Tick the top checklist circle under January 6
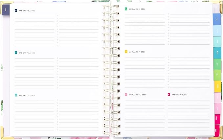This screenshot has height=140, width=223. [x=57, y=58]
